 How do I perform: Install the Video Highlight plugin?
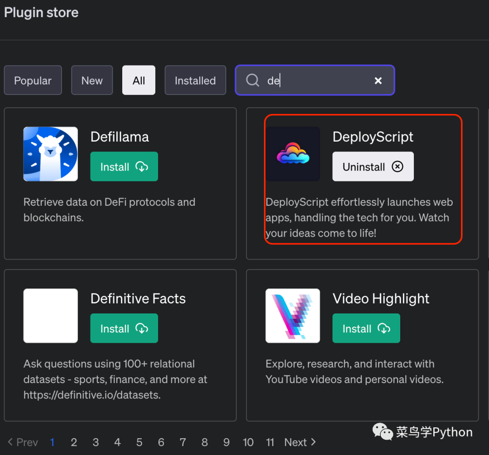[x=366, y=329]
